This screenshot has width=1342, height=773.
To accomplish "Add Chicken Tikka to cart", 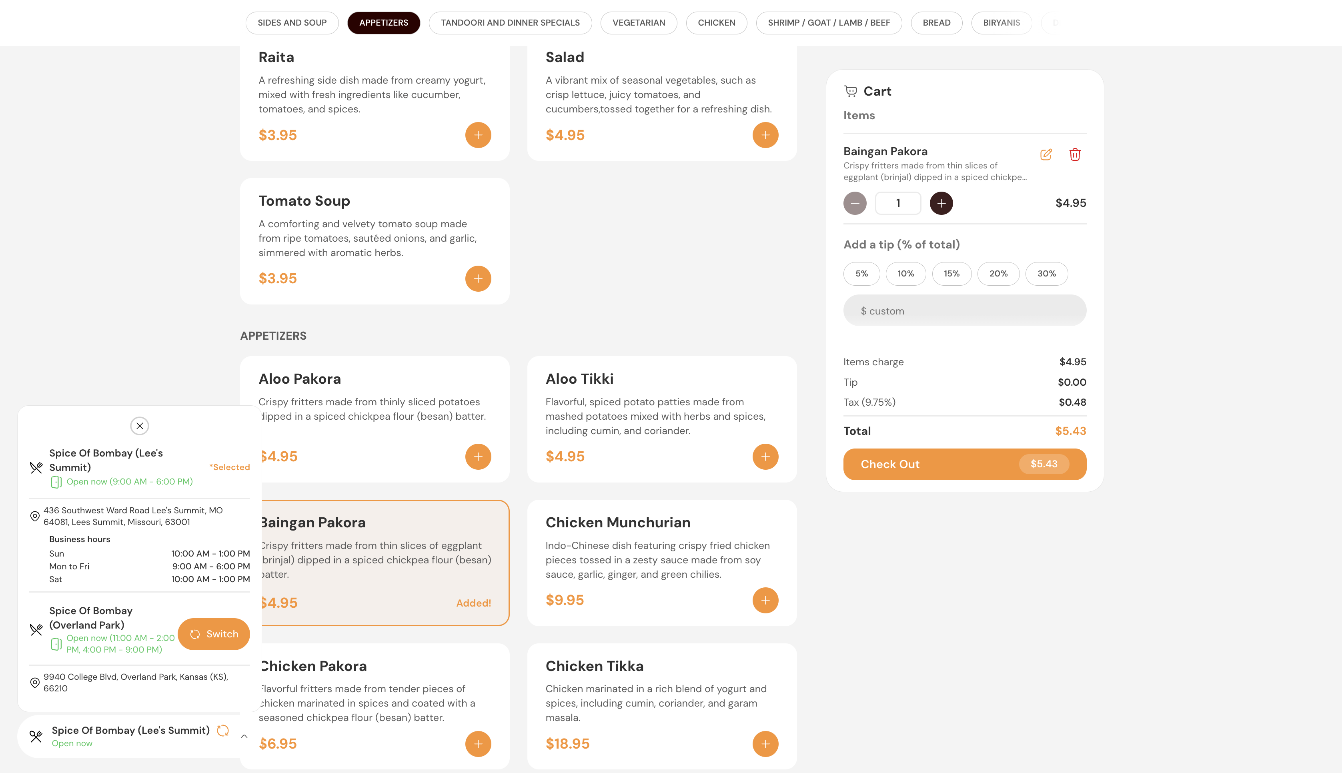I will [x=765, y=744].
